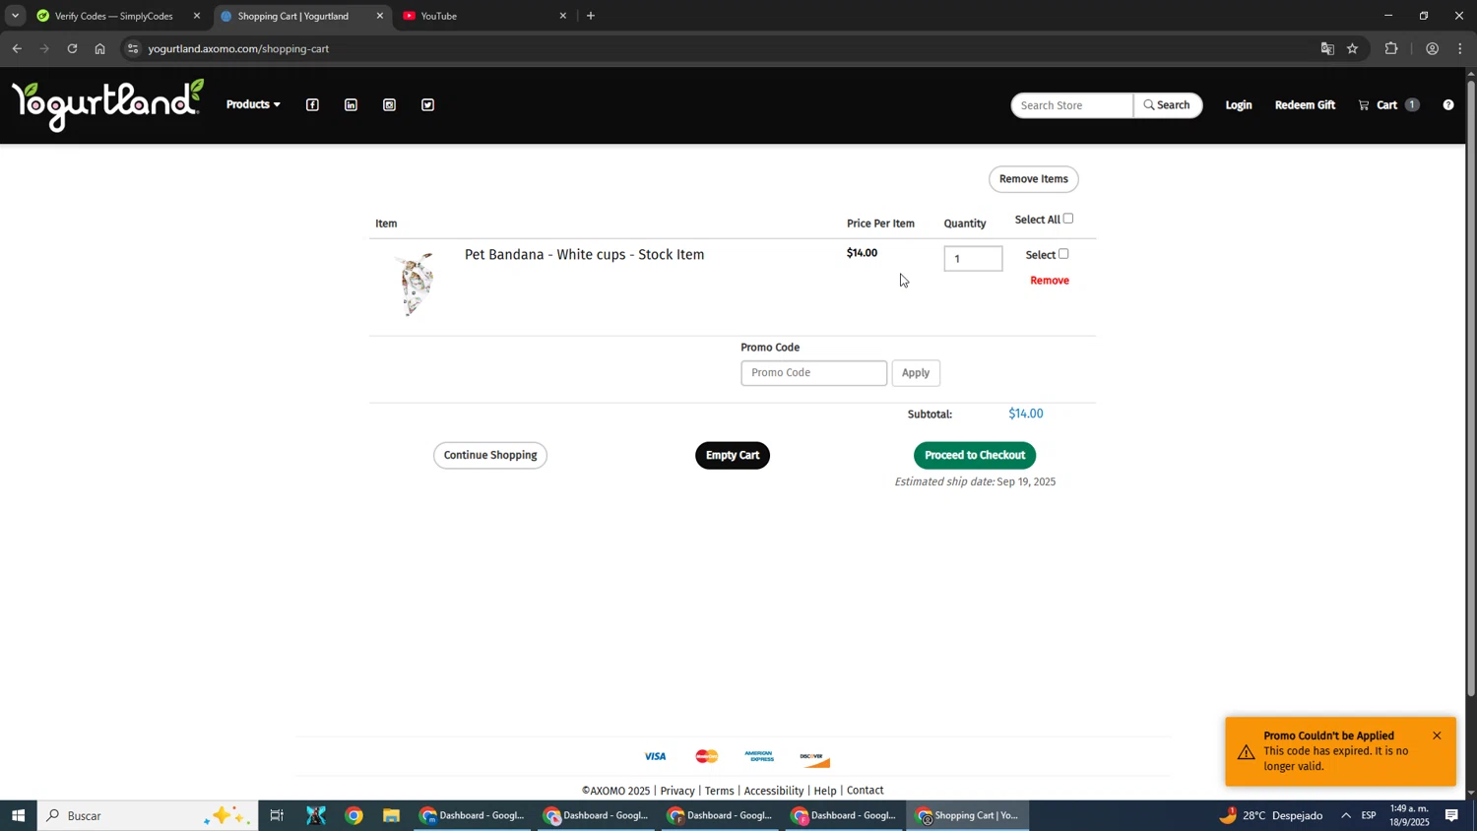Open the tab search dropdown
This screenshot has height=831, width=1477.
point(15,16)
